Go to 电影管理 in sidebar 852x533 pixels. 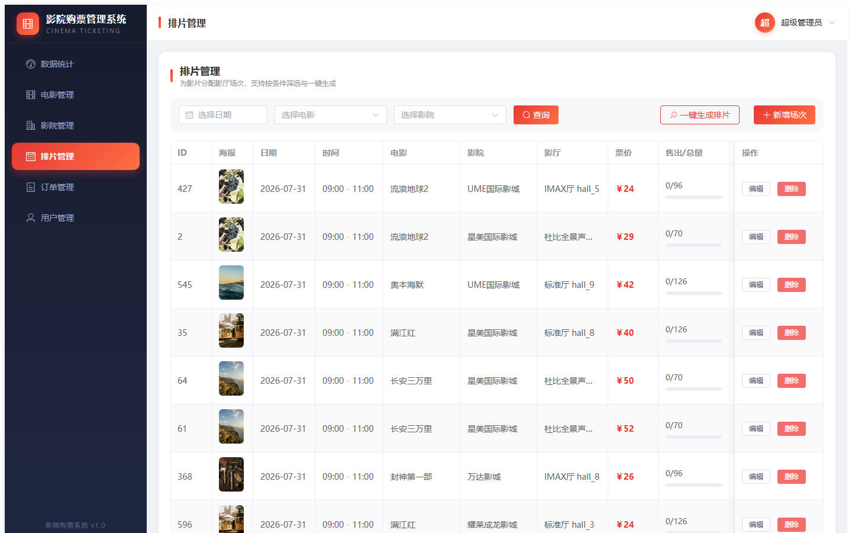(x=76, y=95)
